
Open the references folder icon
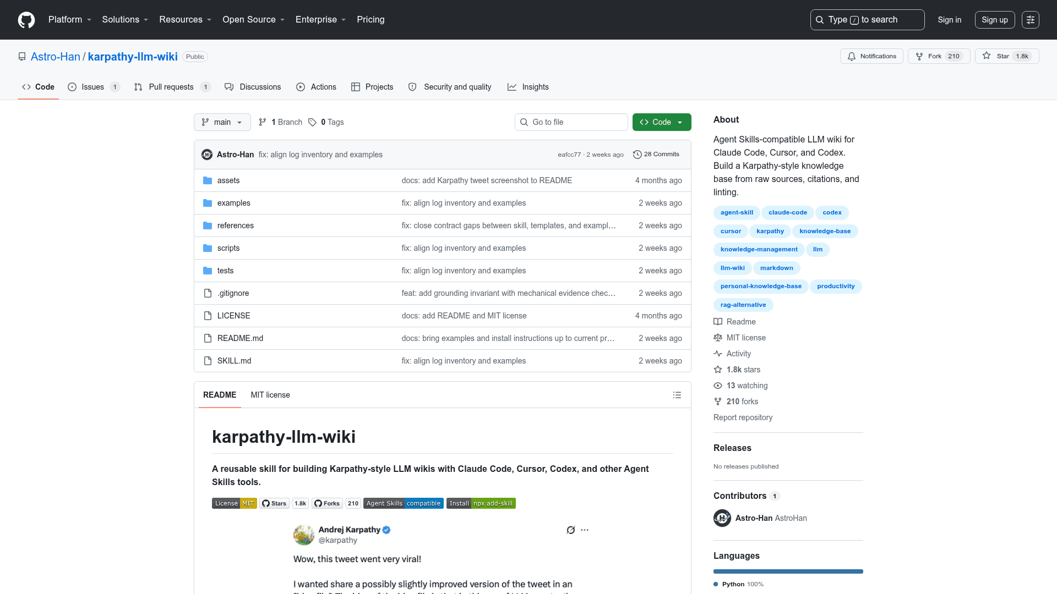click(208, 226)
